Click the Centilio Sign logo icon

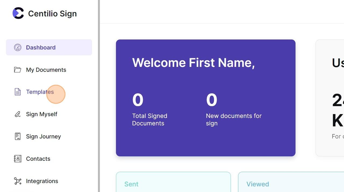18,13
